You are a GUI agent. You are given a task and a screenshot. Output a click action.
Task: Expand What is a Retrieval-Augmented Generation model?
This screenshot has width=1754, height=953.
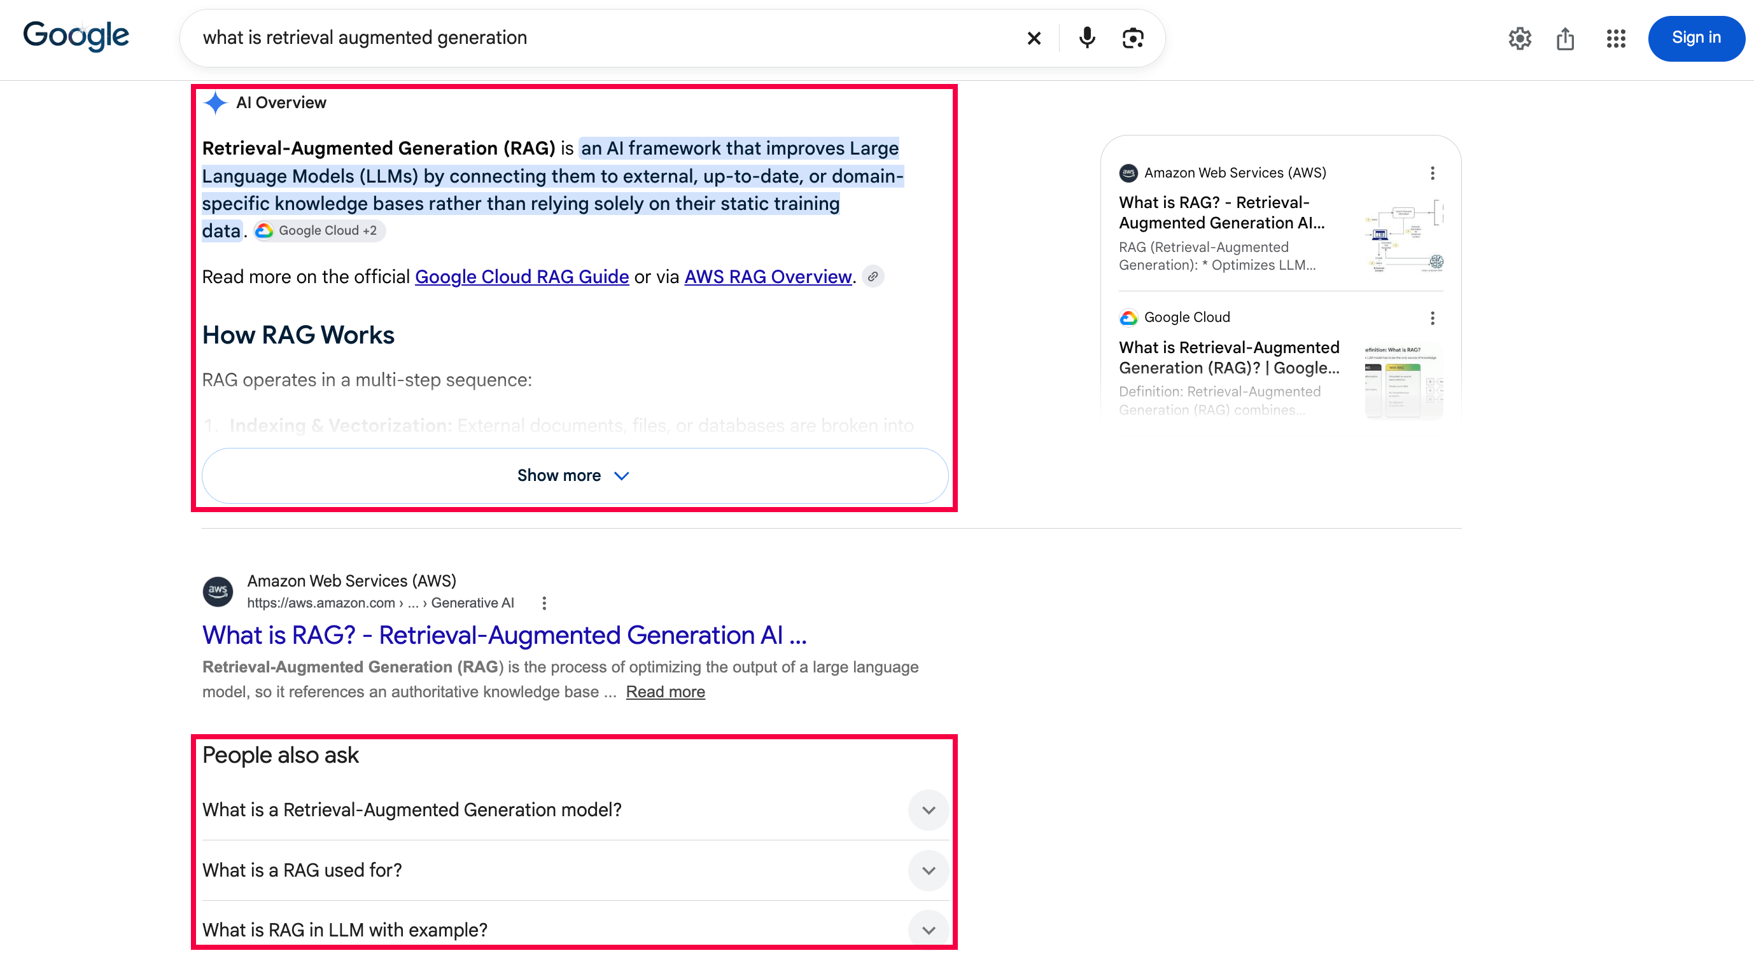575,810
